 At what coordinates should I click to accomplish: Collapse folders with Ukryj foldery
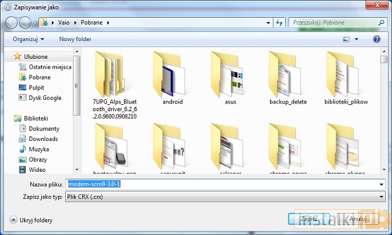tap(31, 220)
